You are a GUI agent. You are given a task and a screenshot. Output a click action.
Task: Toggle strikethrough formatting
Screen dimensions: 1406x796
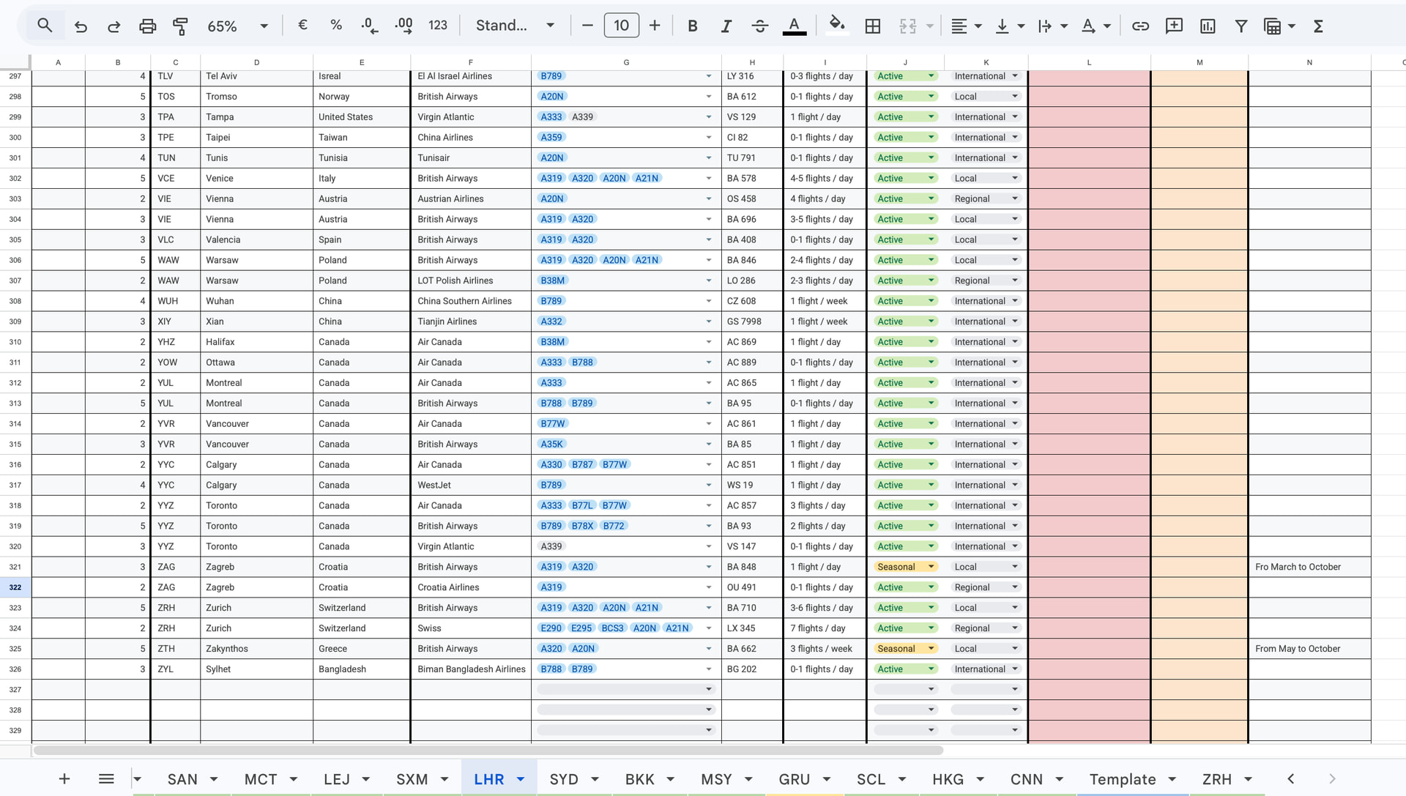759,26
